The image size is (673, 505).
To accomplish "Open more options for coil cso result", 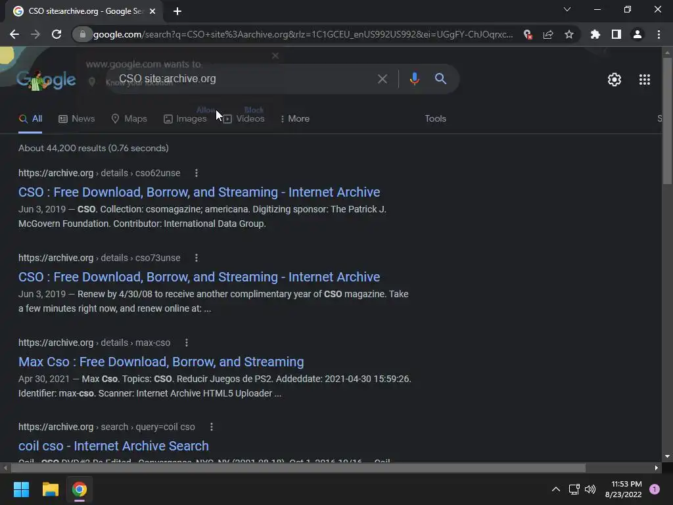I will (212, 427).
